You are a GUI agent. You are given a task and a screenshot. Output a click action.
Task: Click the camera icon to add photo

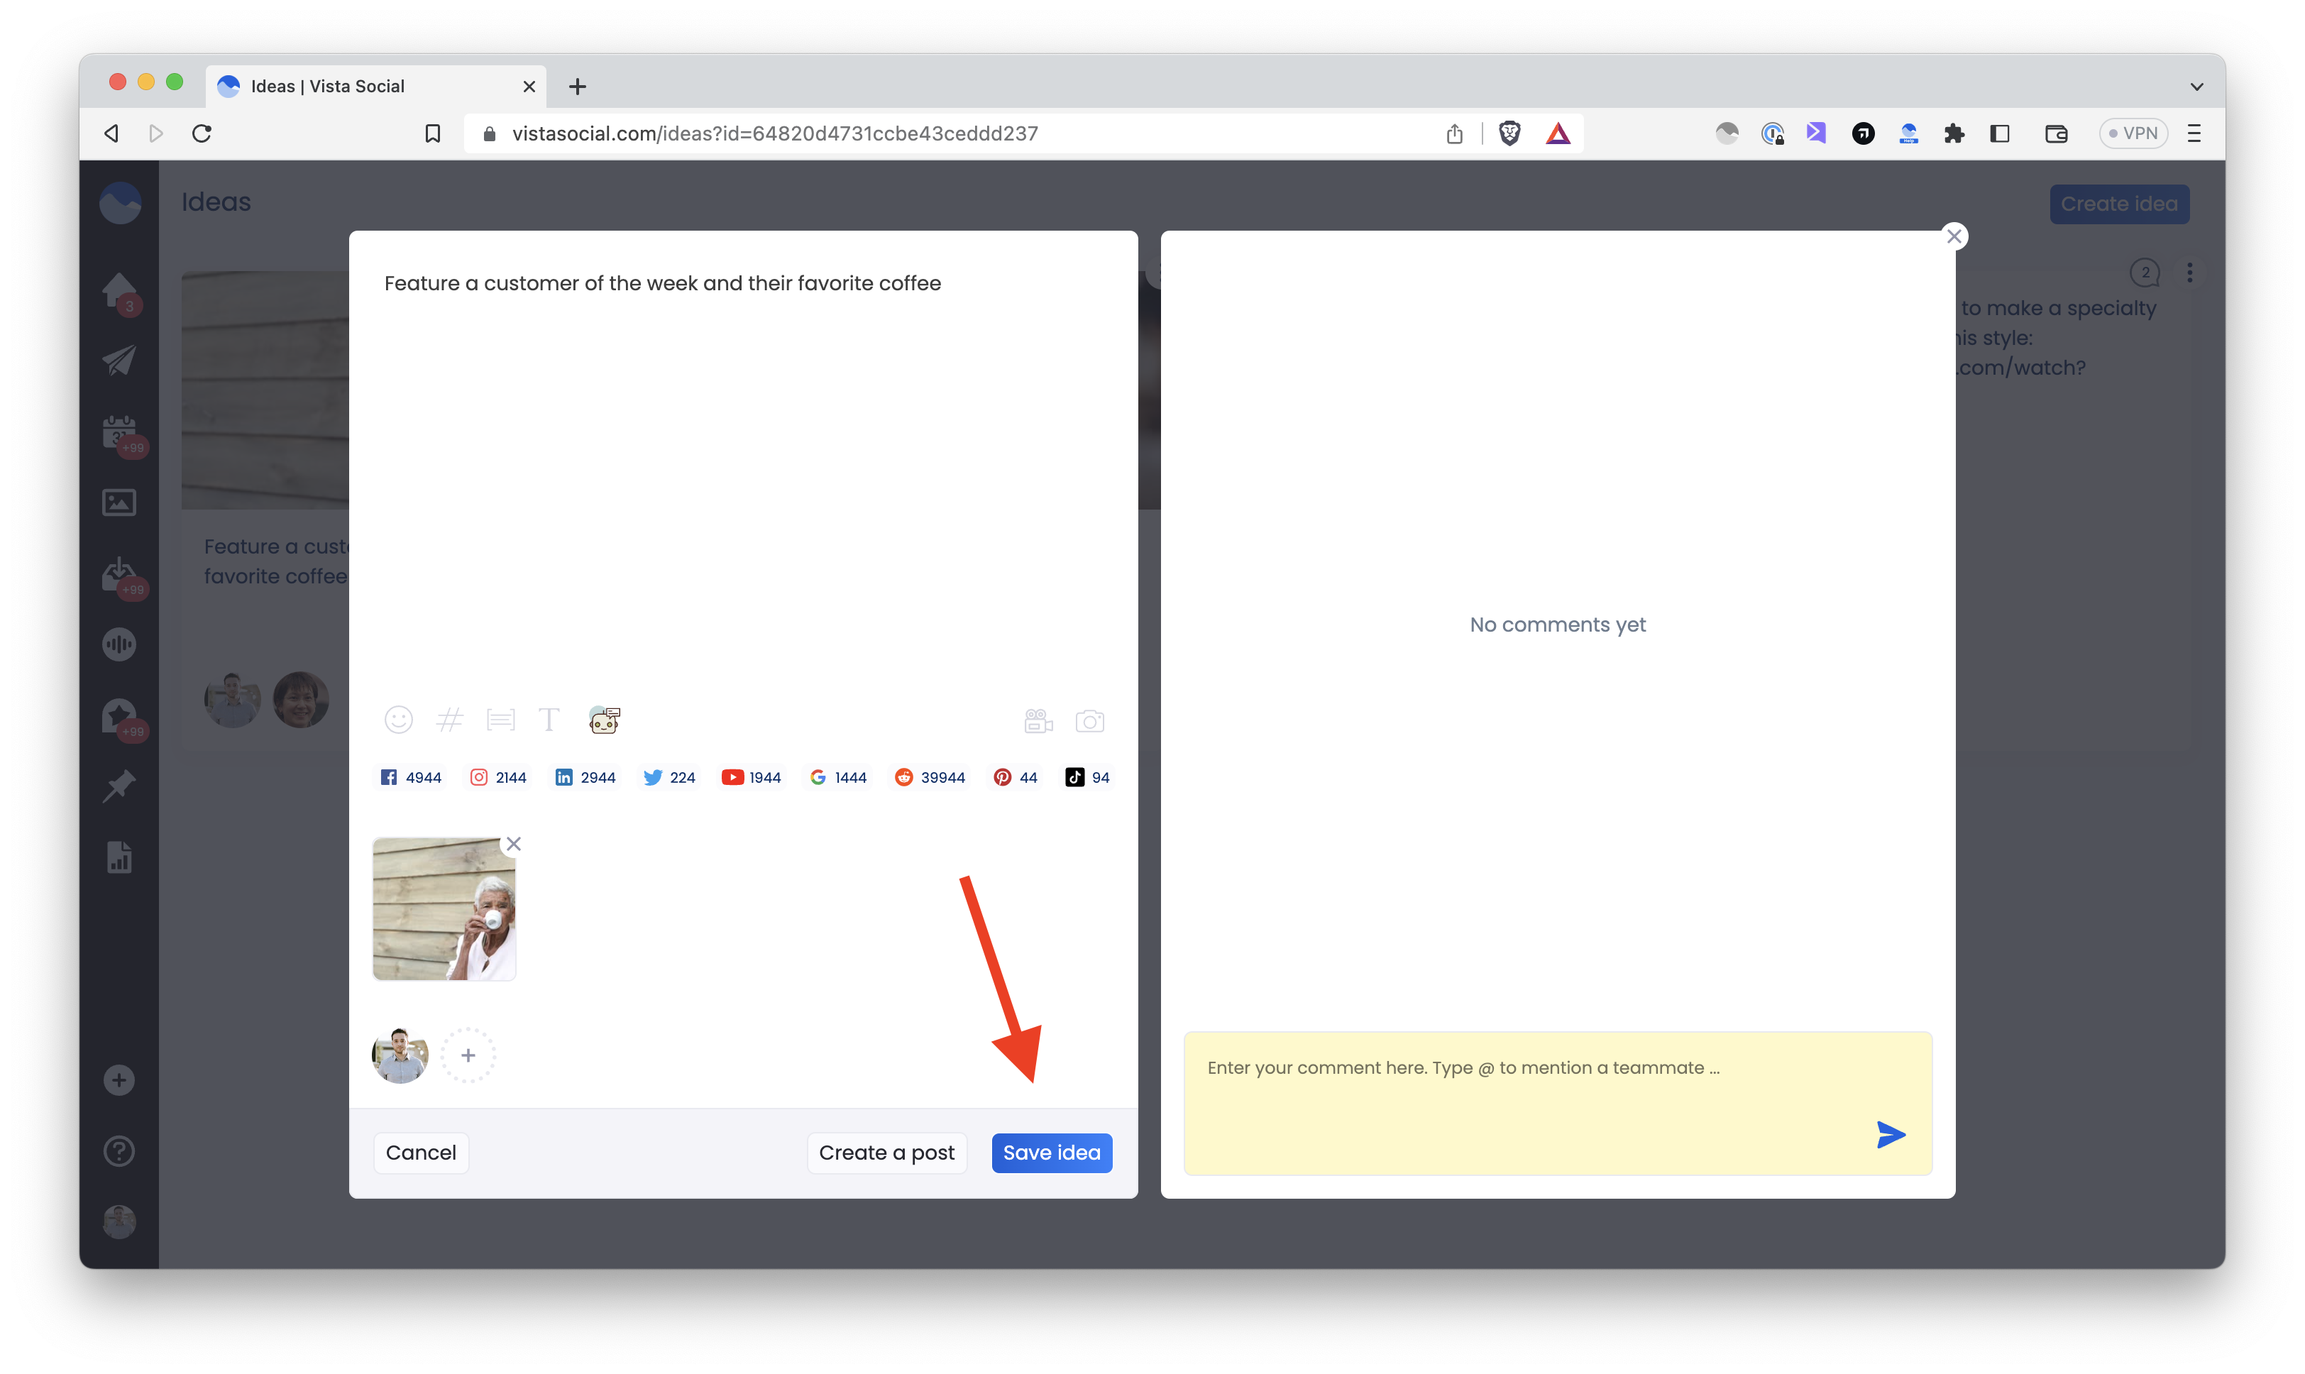(x=1089, y=720)
